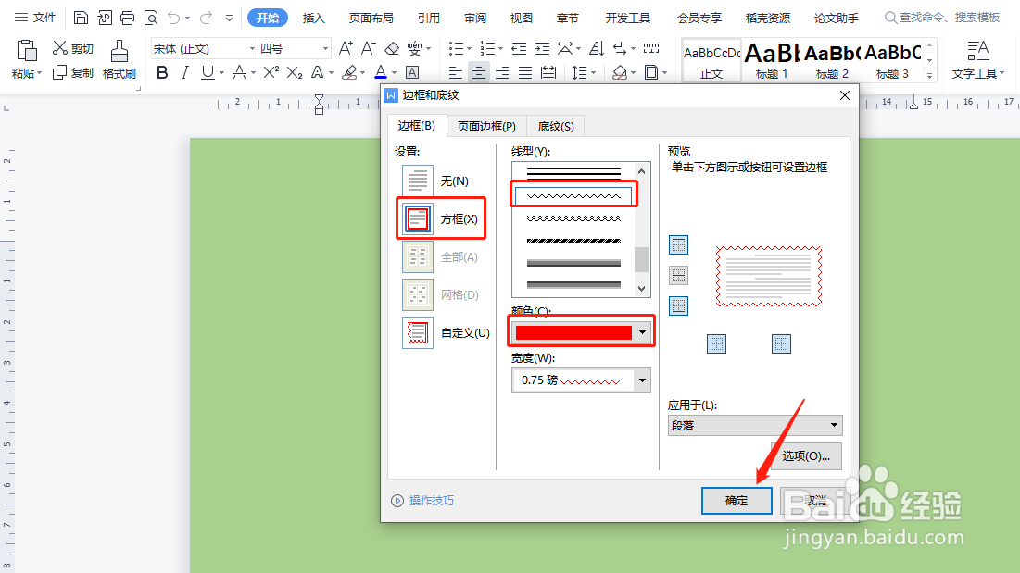Open quick access toolbar customize arrow
Image resolution: width=1020 pixels, height=573 pixels.
(x=229, y=18)
